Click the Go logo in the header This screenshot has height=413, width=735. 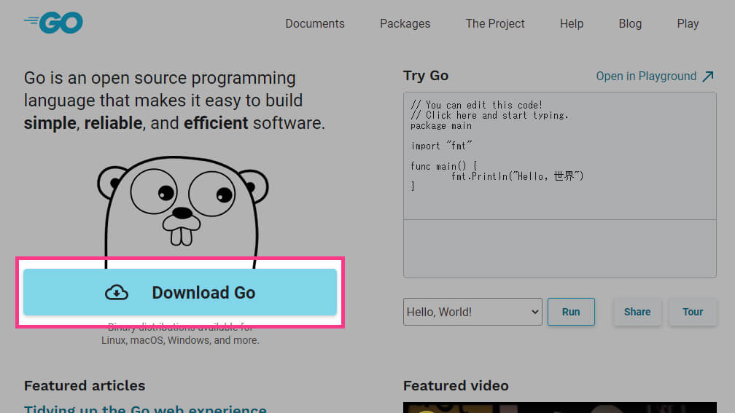[53, 23]
